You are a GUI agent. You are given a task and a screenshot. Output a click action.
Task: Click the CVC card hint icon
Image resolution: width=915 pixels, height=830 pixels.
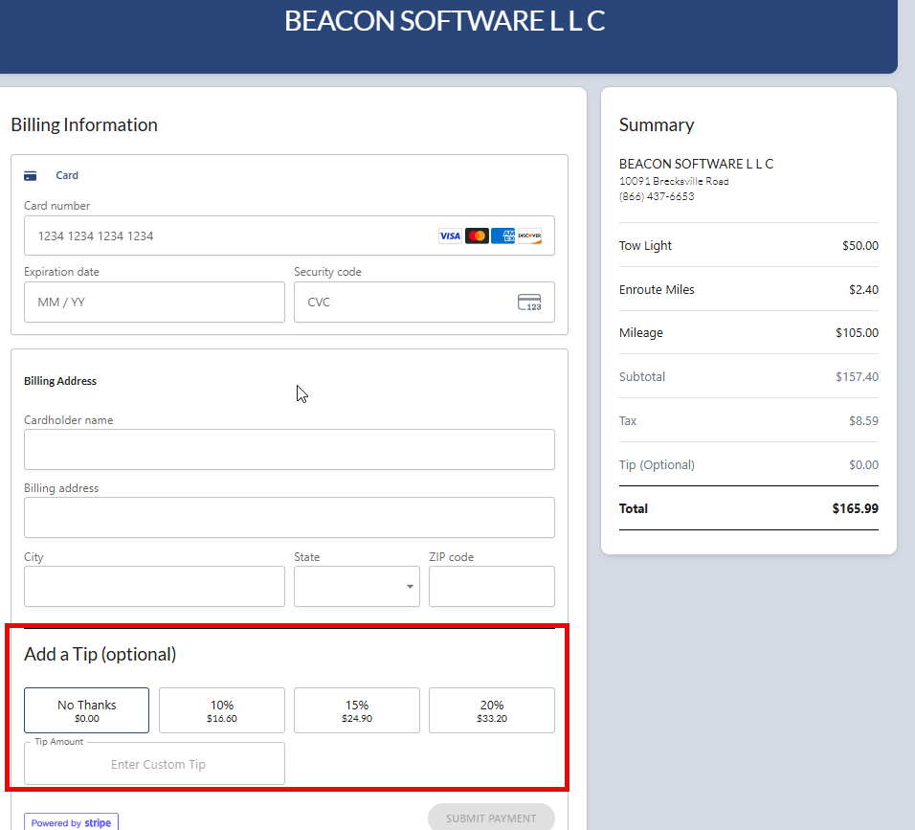click(x=529, y=303)
